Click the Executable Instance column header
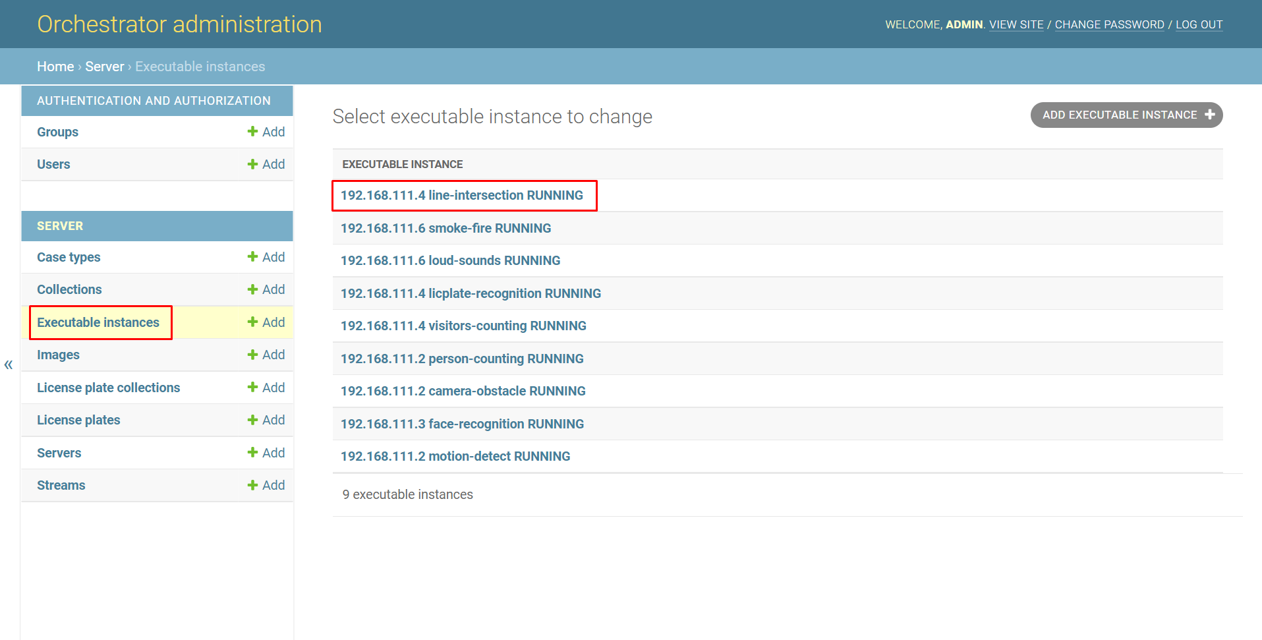 (x=402, y=164)
